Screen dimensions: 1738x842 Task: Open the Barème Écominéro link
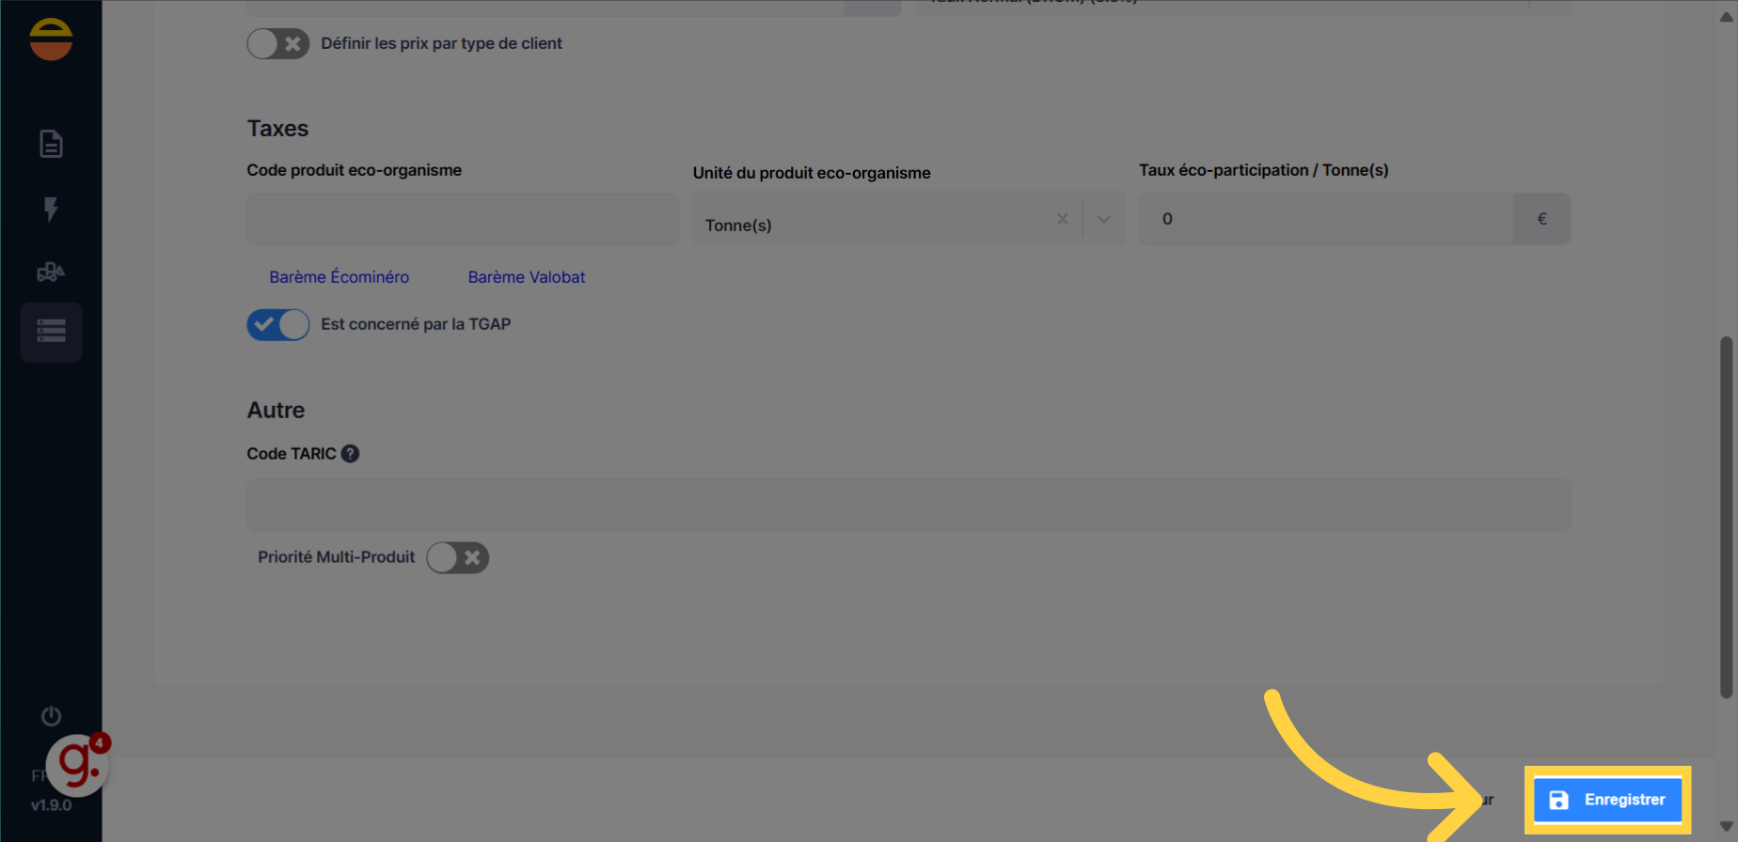339,277
